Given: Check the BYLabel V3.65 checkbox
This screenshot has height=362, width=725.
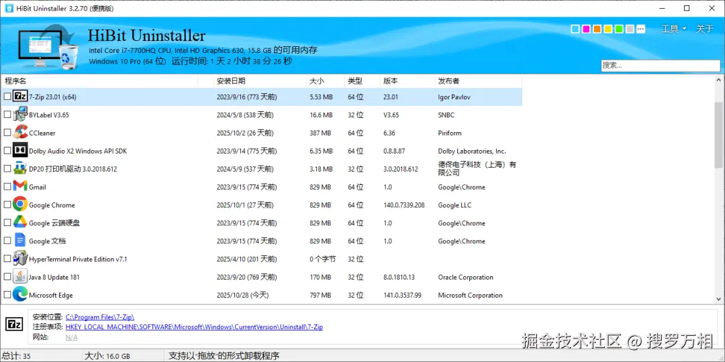Looking at the screenshot, I should [7, 115].
